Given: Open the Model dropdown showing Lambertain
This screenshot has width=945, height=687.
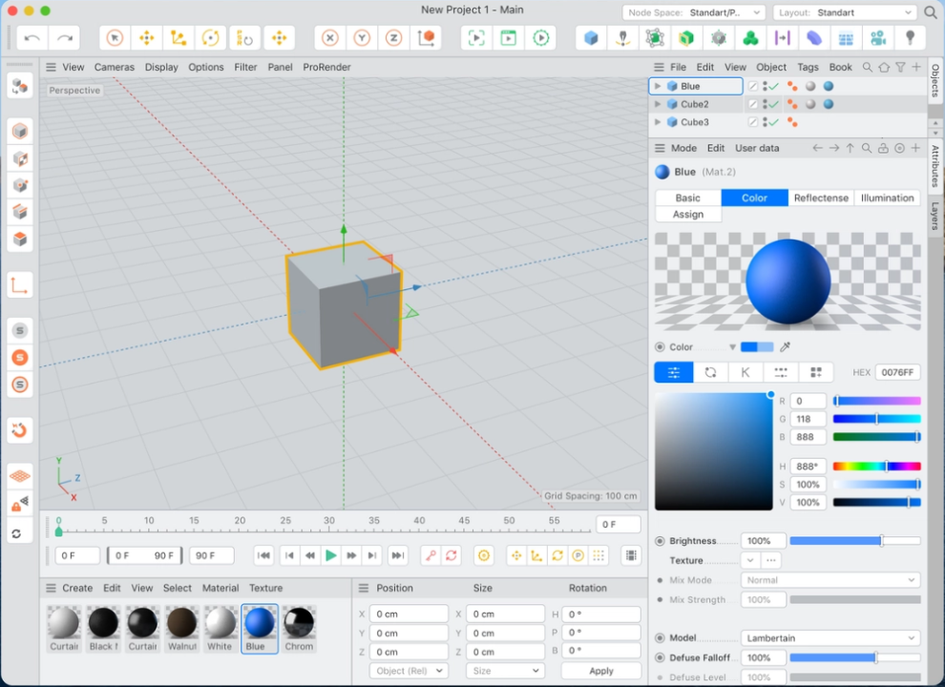Looking at the screenshot, I should 829,637.
